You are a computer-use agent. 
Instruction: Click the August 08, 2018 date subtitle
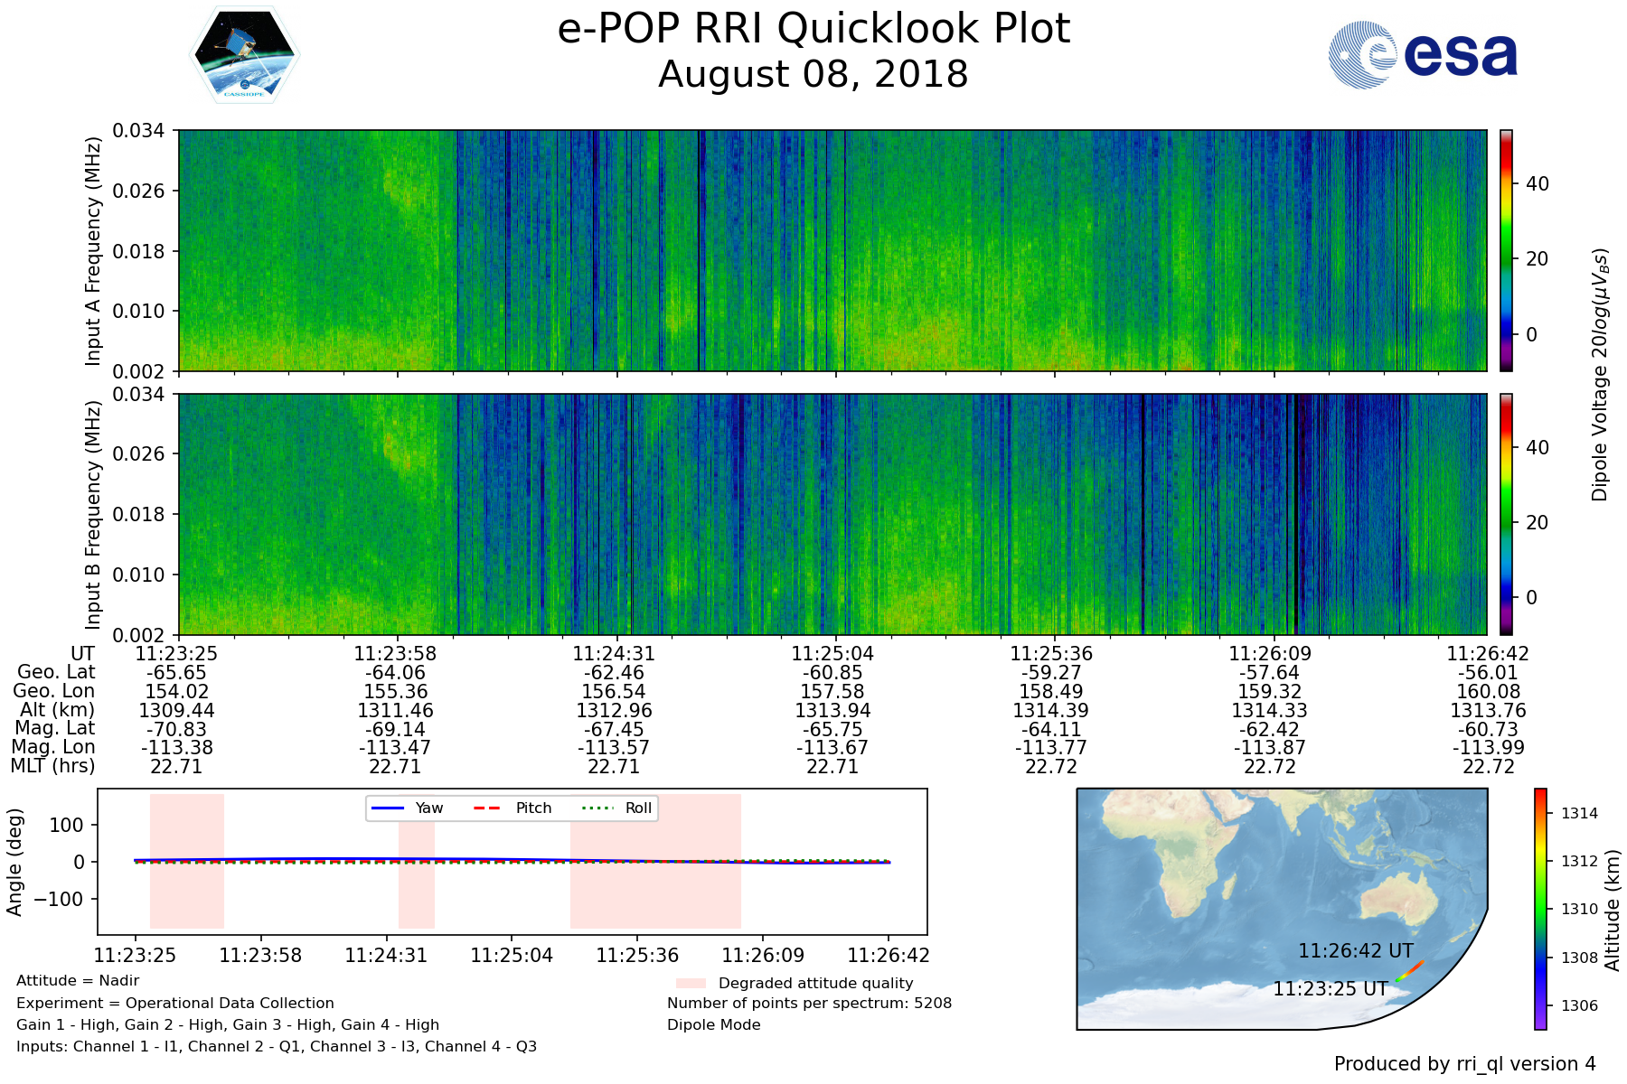point(813,75)
